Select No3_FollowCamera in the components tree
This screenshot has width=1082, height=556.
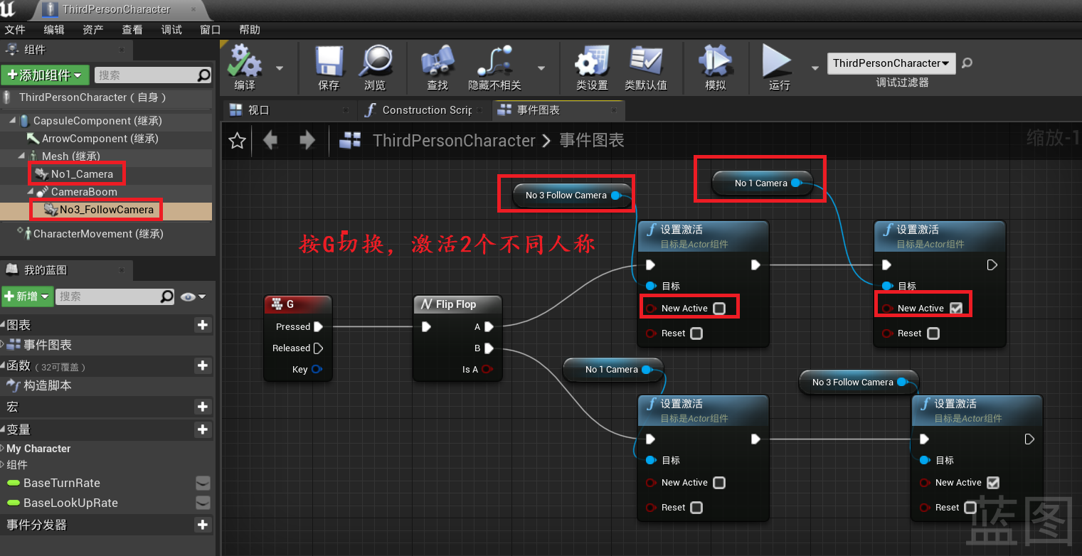106,209
